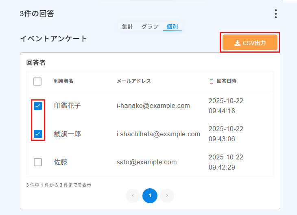Click the email i-hanako@example.com

(x=153, y=106)
